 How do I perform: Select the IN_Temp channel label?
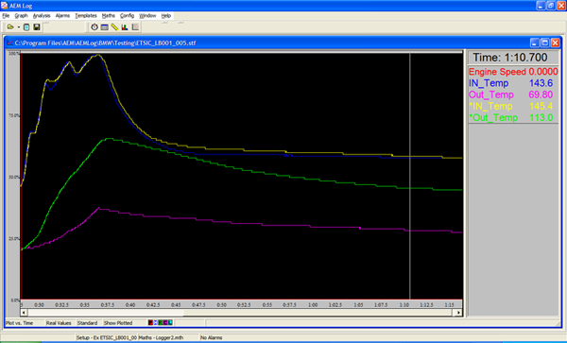tap(489, 83)
